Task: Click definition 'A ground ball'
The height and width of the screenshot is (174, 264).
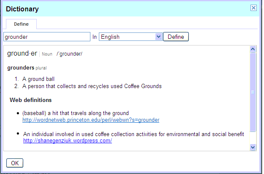Action: tap(38, 79)
